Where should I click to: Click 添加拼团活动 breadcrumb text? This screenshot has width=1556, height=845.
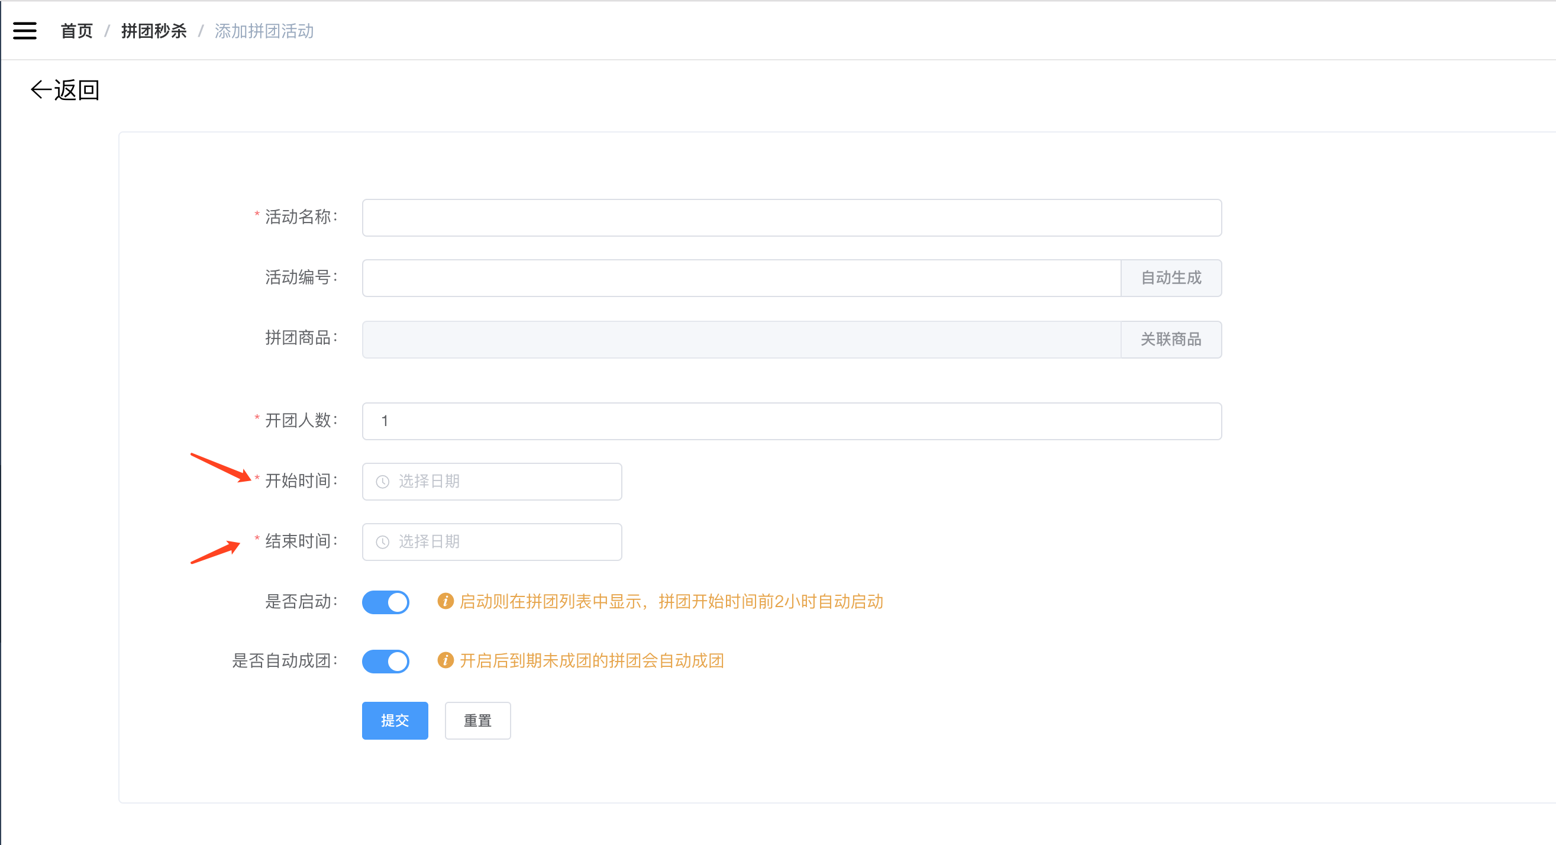coord(264,31)
